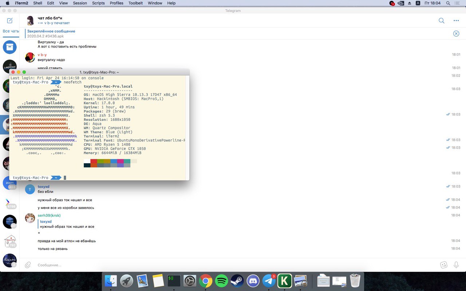
Task: Open System Preferences from the Dock
Action: (190, 281)
